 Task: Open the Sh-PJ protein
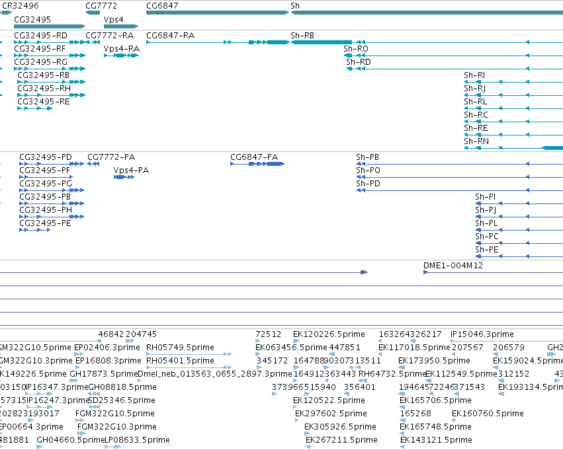(x=486, y=210)
